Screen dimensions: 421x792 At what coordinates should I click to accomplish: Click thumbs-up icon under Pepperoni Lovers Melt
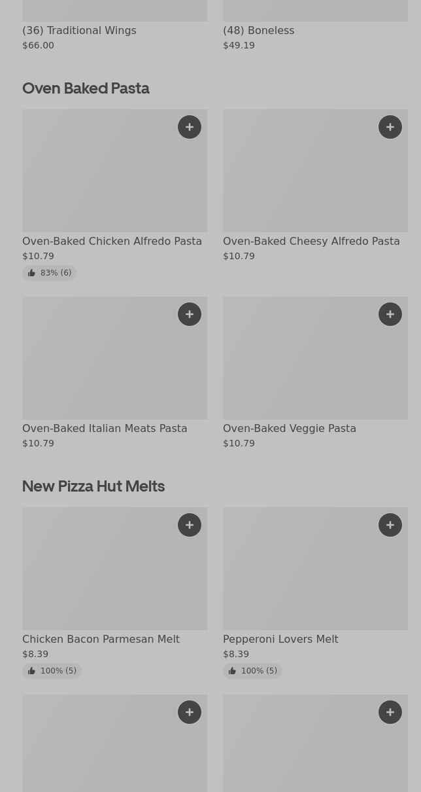232,671
